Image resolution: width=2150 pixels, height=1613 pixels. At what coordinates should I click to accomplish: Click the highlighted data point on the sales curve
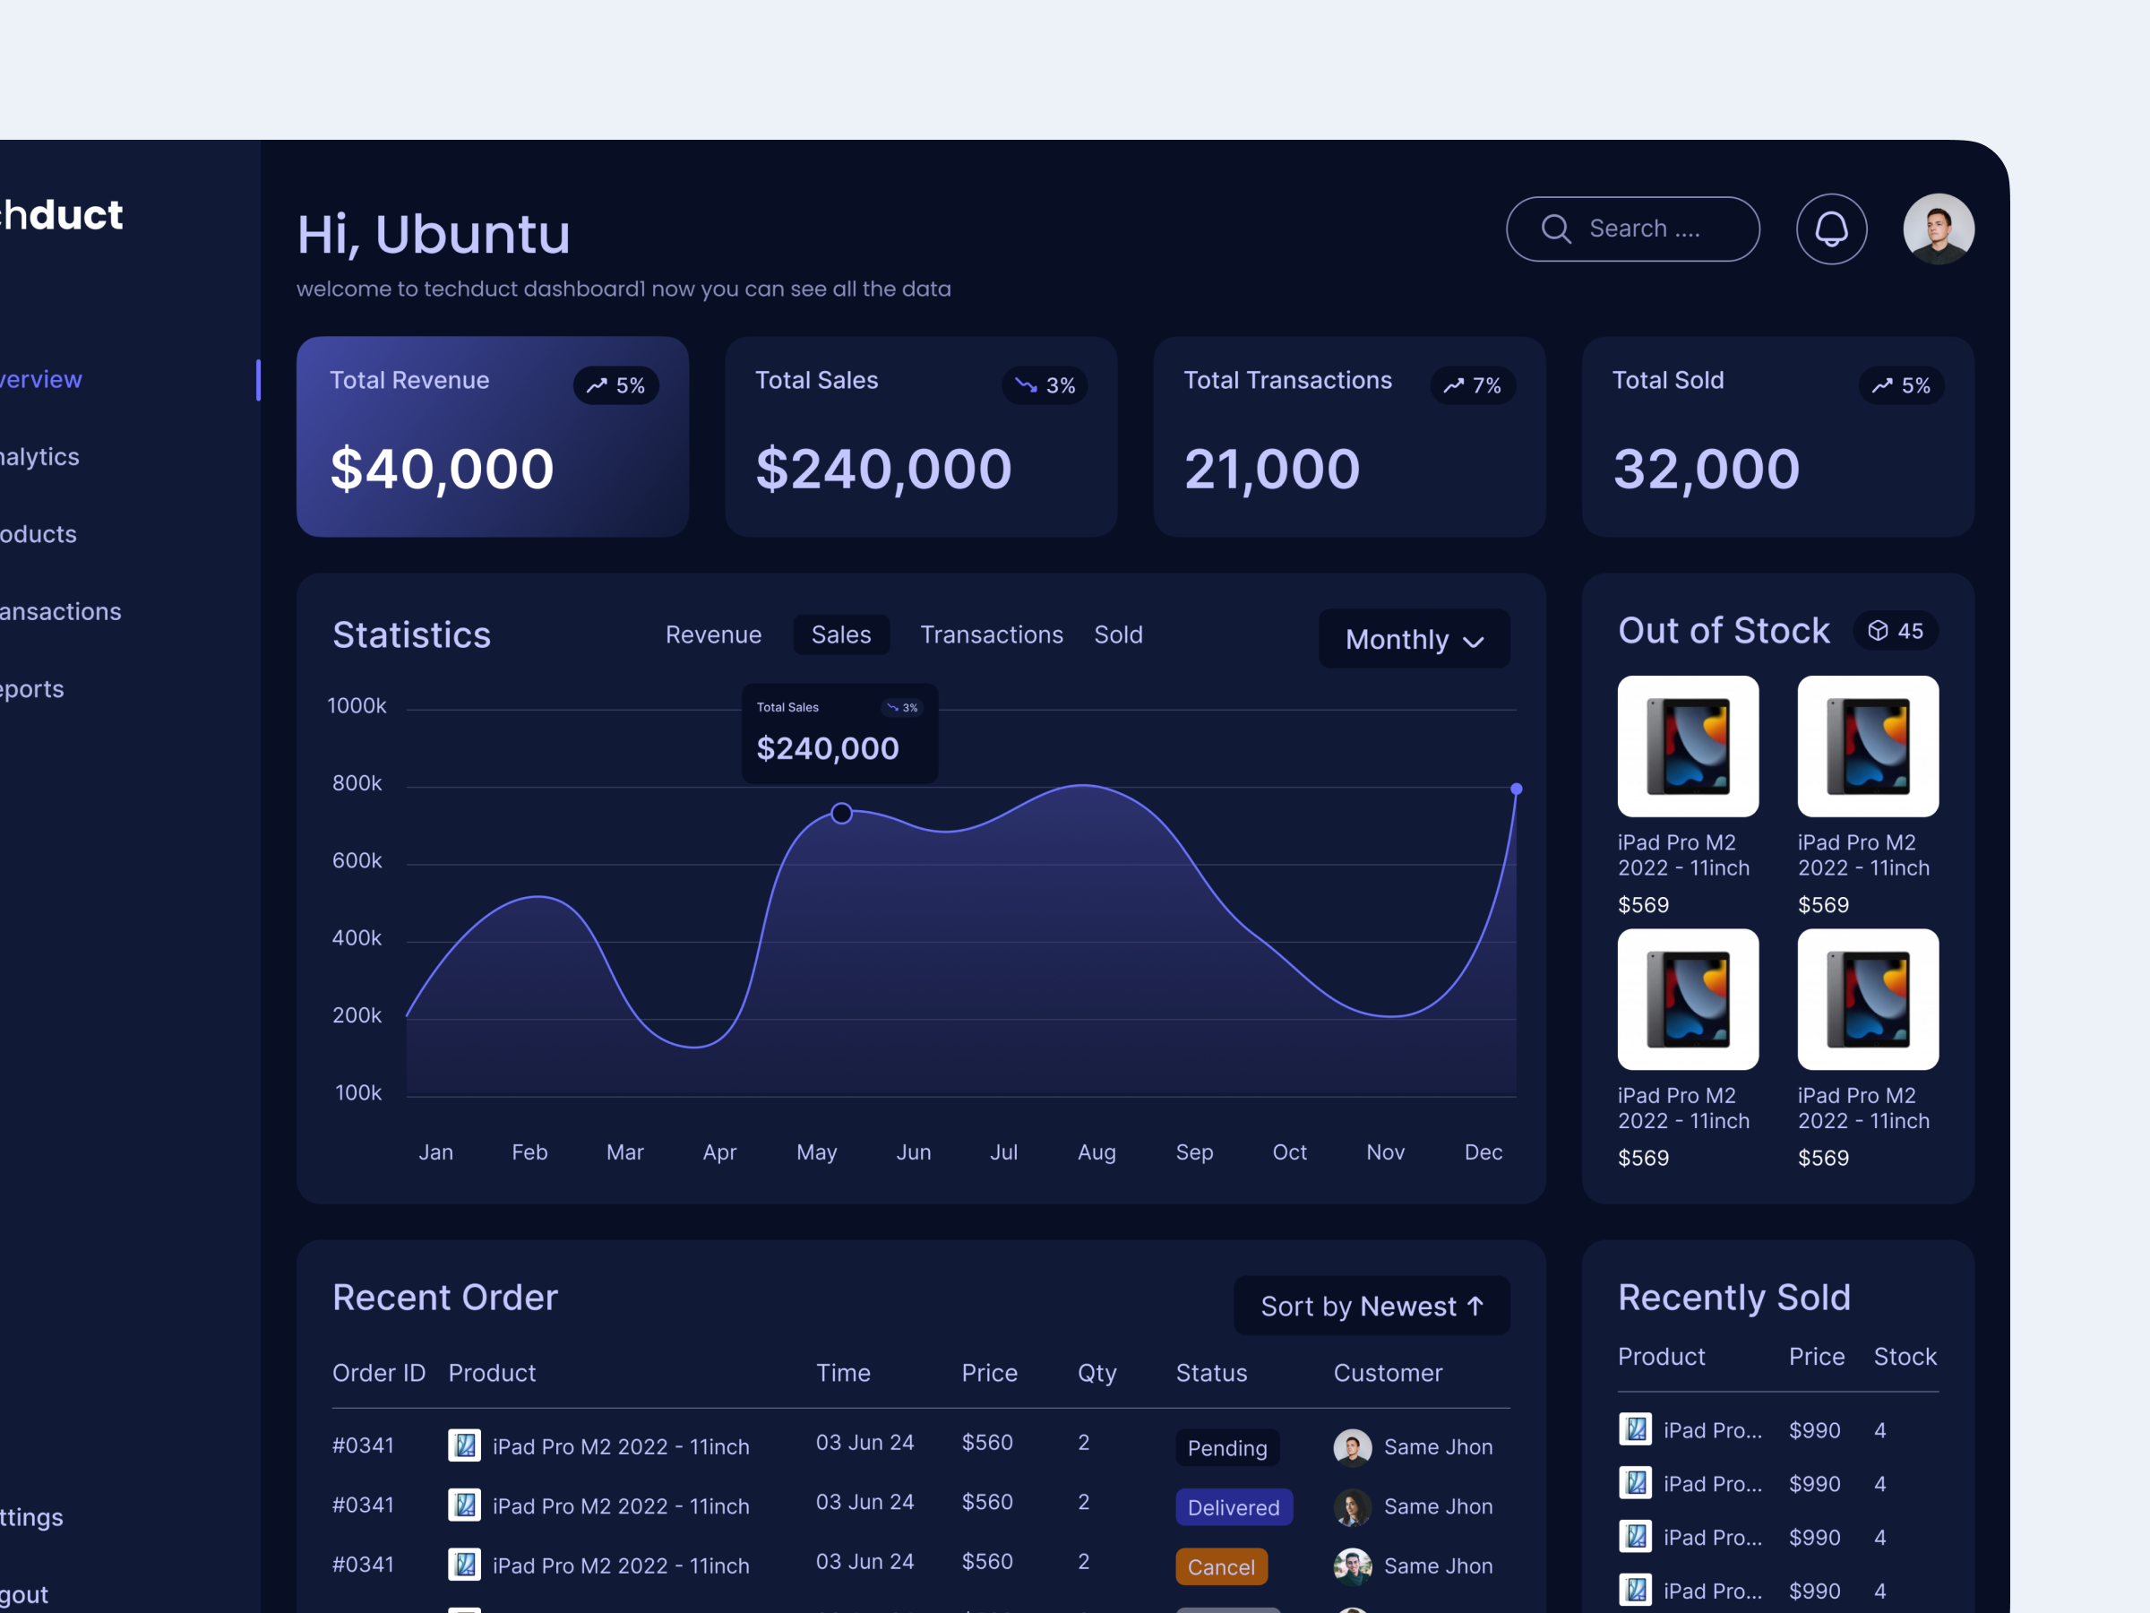point(842,814)
